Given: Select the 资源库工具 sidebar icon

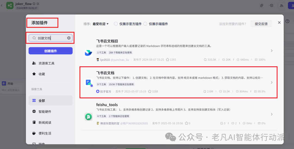Looking at the screenshot, I should (x=34, y=63).
